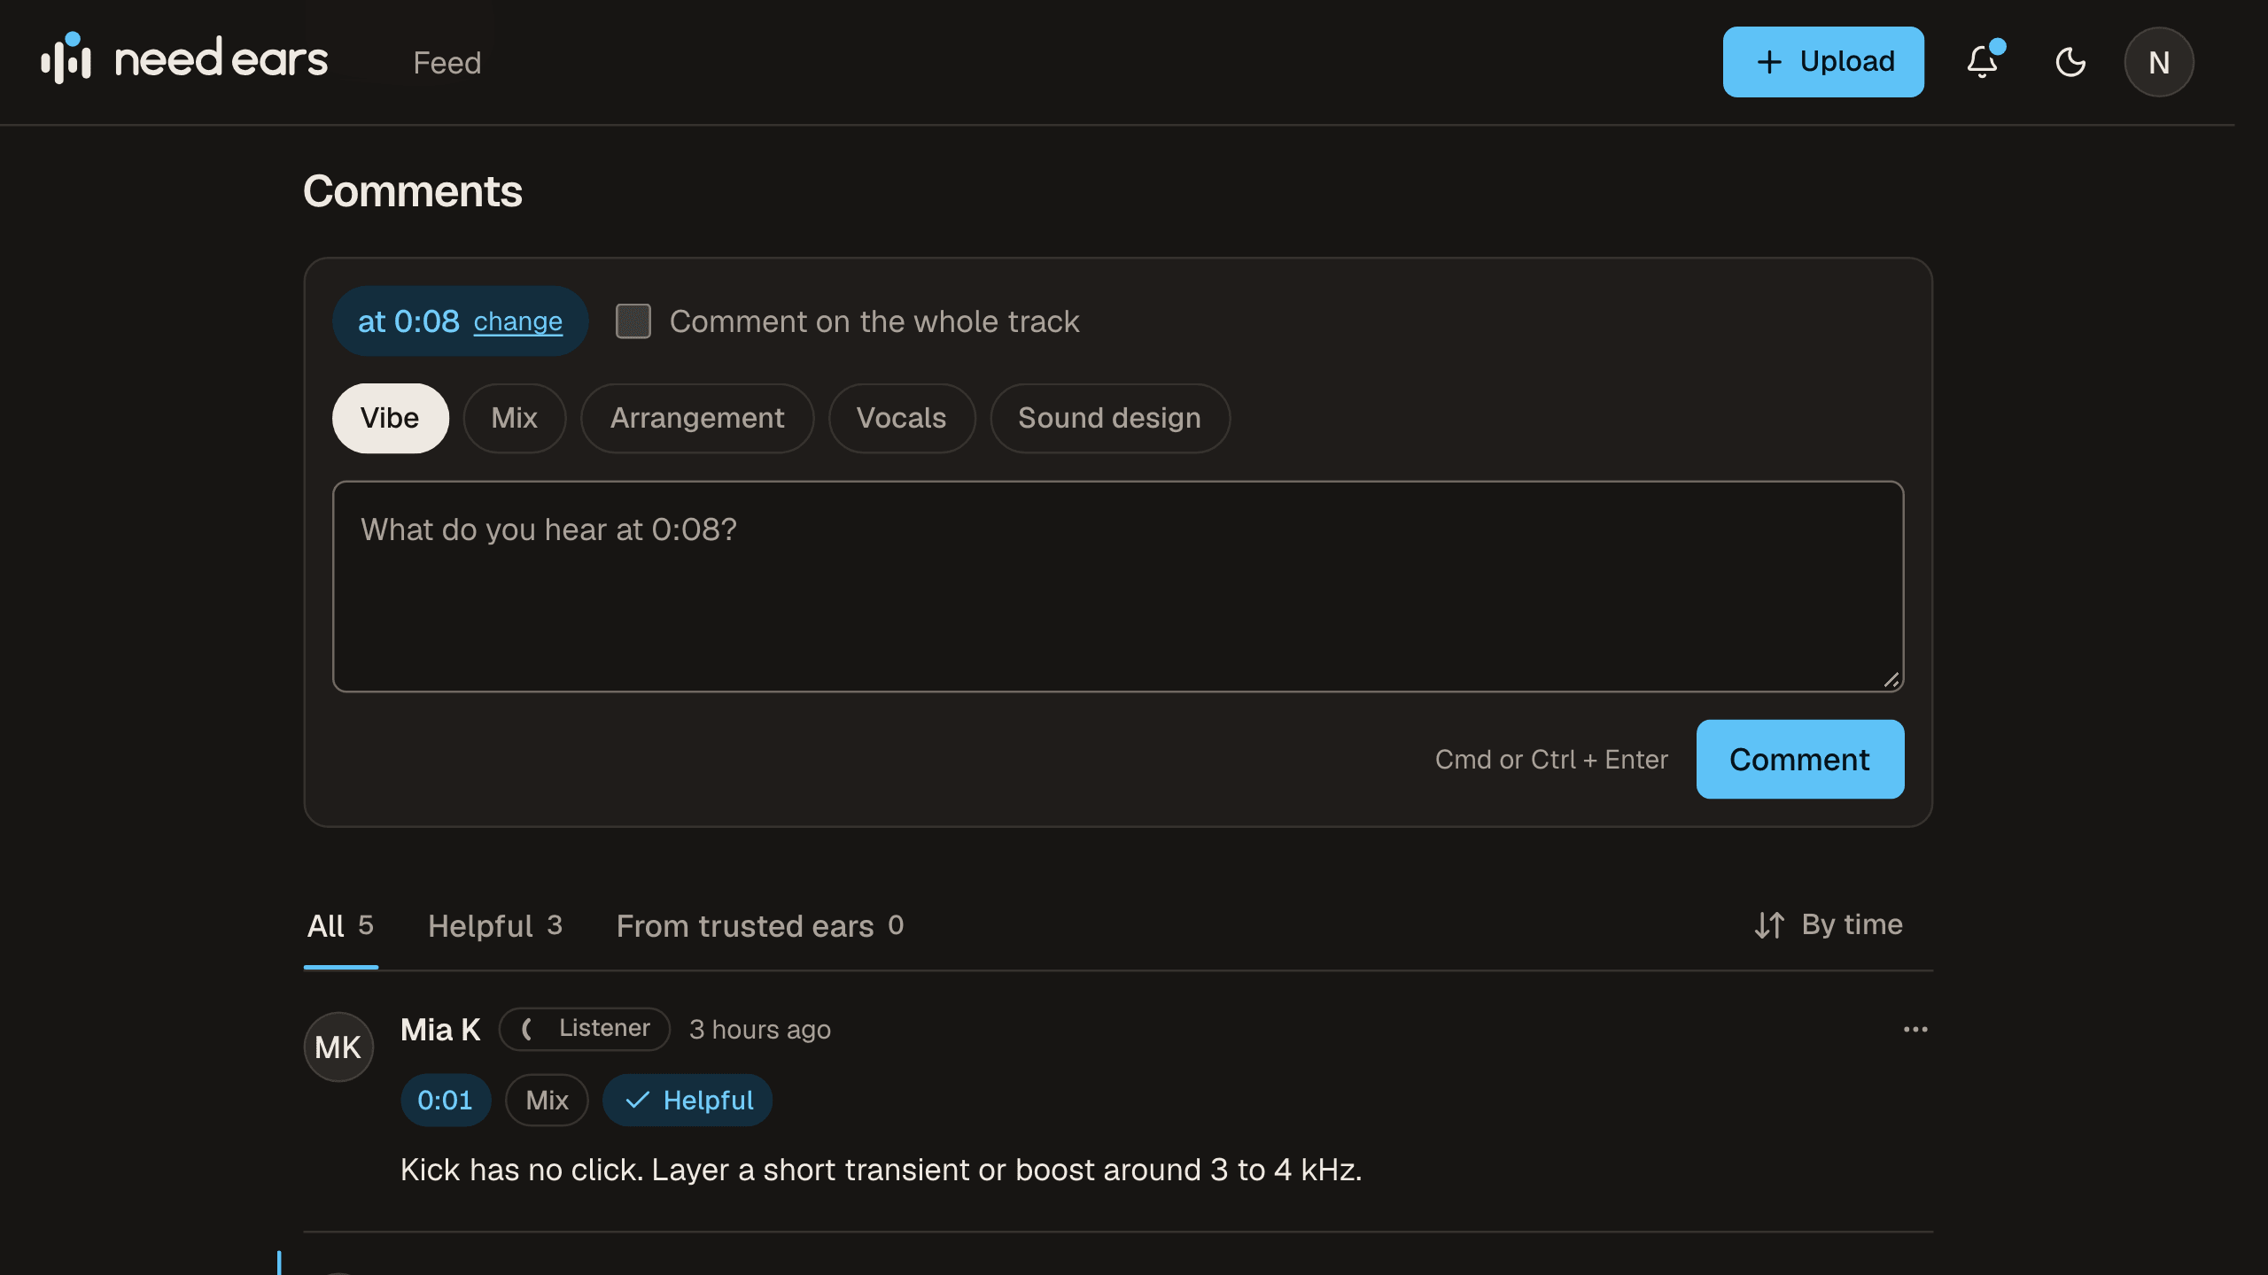Open Mia K's profile name
Image resolution: width=2268 pixels, height=1275 pixels.
pos(440,1030)
